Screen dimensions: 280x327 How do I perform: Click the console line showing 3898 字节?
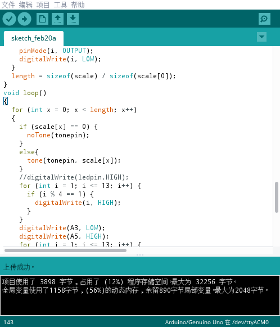(x=120, y=282)
